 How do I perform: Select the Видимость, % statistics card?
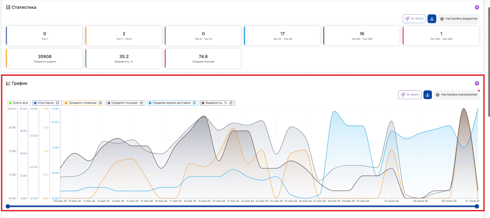point(123,58)
